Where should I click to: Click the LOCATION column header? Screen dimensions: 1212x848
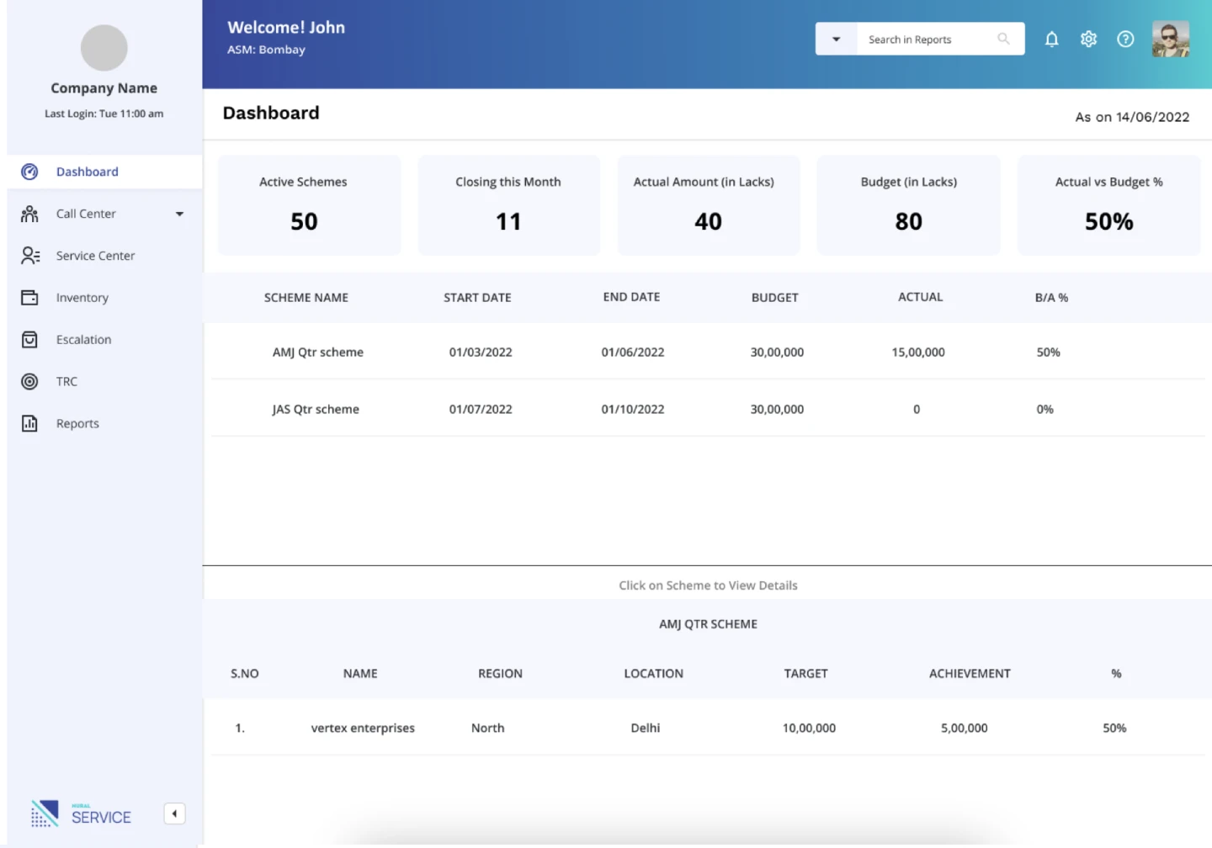tap(653, 674)
